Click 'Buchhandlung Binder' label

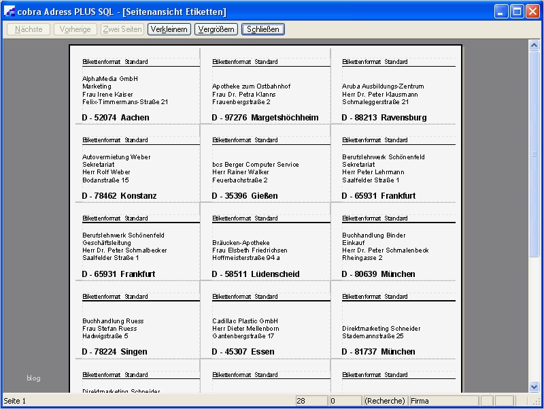point(373,235)
